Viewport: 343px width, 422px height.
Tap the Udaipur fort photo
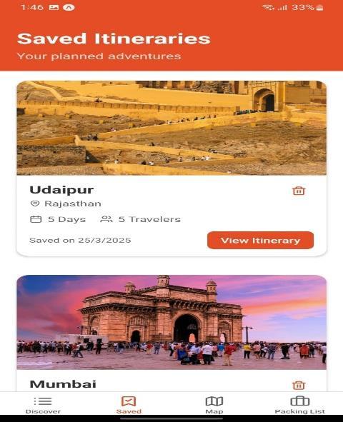[x=171, y=128]
